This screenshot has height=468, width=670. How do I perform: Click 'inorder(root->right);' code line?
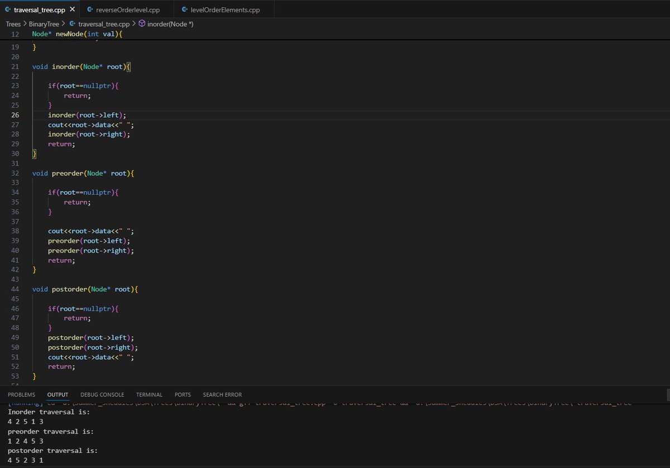pyautogui.click(x=89, y=134)
